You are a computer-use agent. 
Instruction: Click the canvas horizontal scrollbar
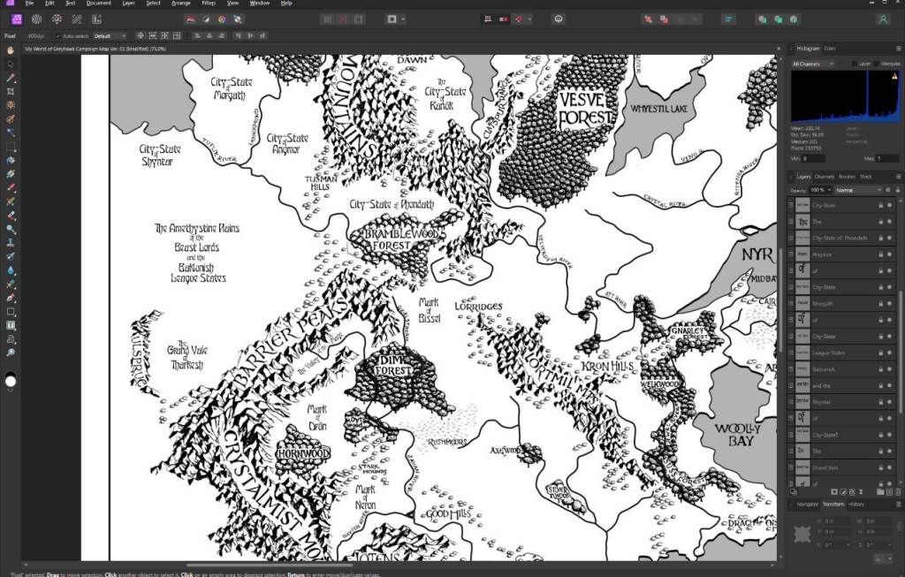tap(270, 566)
